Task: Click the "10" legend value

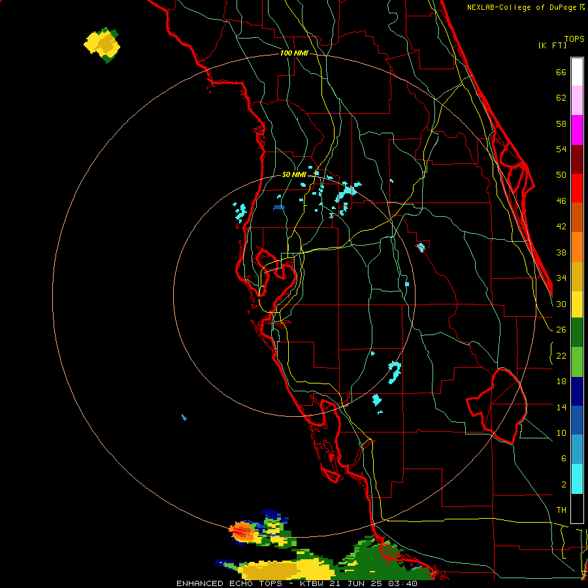Action: pyautogui.click(x=561, y=433)
